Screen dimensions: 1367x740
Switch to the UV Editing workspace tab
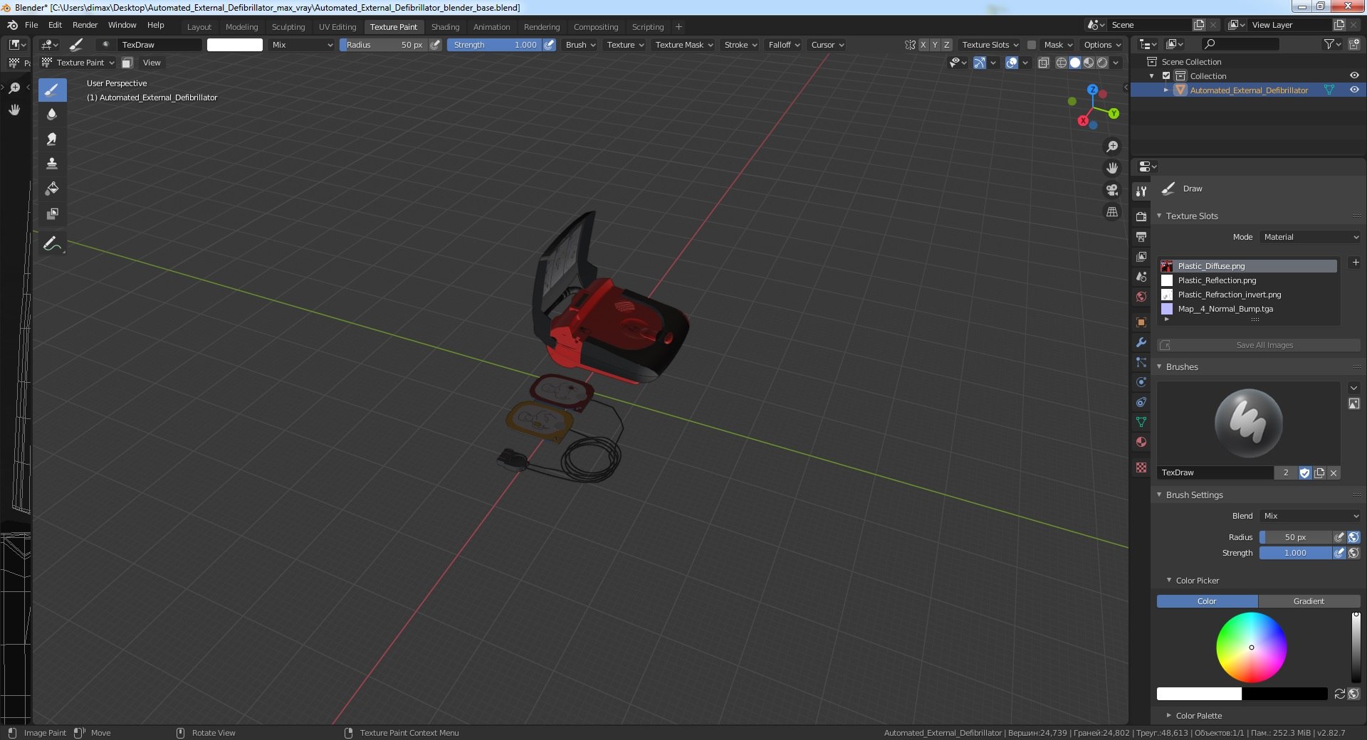pos(337,27)
